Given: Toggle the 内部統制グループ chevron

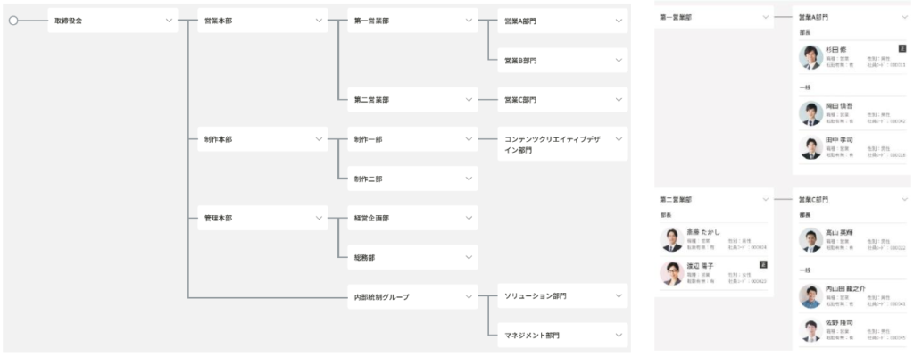Looking at the screenshot, I should point(469,296).
